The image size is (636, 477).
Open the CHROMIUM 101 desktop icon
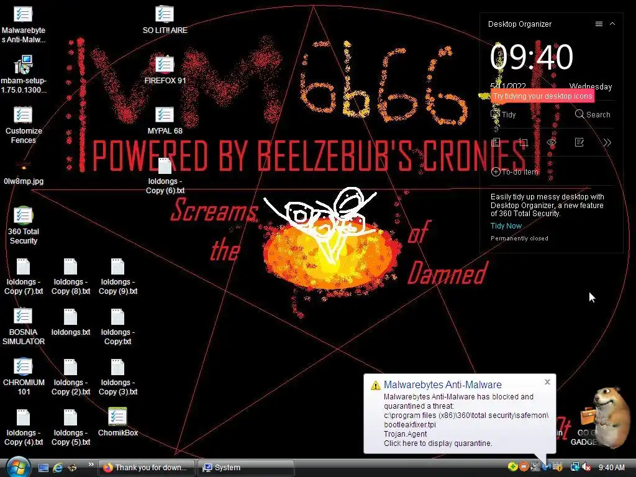click(23, 376)
